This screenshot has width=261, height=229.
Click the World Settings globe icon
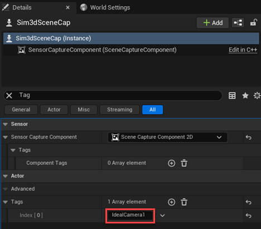[84, 7]
